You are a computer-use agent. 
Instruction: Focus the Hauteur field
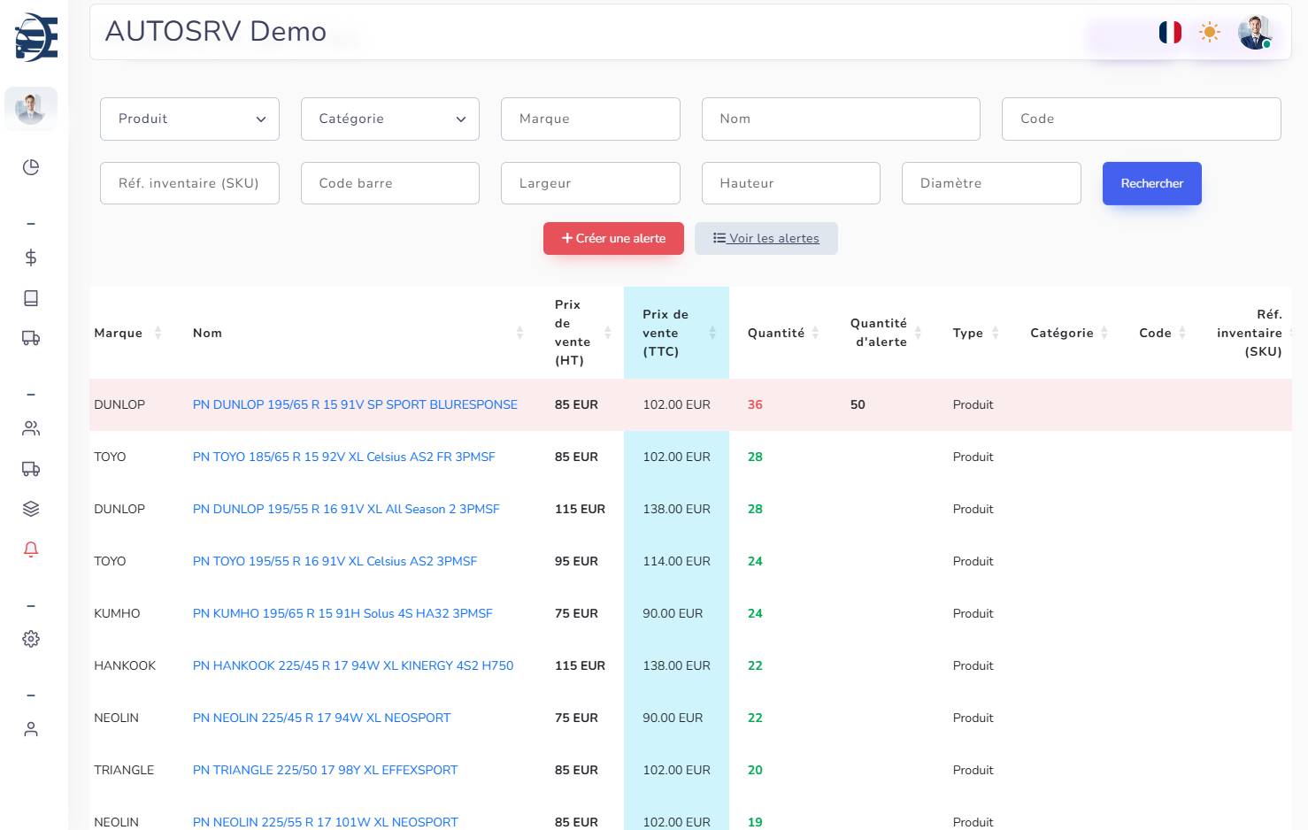791,183
